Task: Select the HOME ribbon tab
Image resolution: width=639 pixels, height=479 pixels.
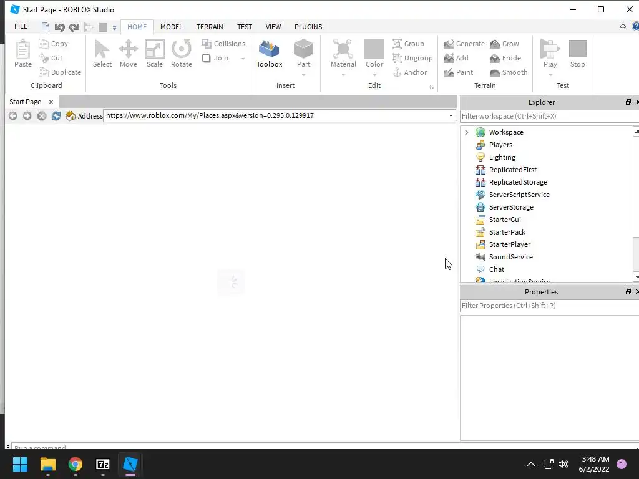Action: pyautogui.click(x=137, y=27)
